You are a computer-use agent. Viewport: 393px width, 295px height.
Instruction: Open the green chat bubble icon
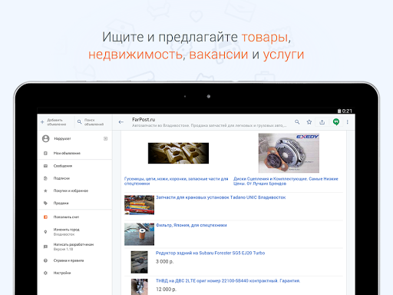coord(336,122)
